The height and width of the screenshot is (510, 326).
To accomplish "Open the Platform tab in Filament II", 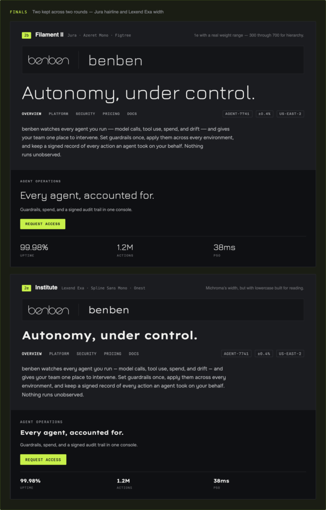I will tap(59, 114).
